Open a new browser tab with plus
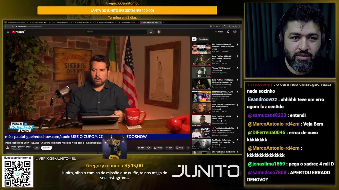The image size is (339, 190). tap(163, 22)
